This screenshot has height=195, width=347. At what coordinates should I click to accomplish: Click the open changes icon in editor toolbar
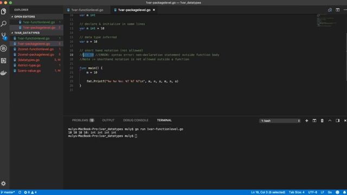tap(330, 10)
